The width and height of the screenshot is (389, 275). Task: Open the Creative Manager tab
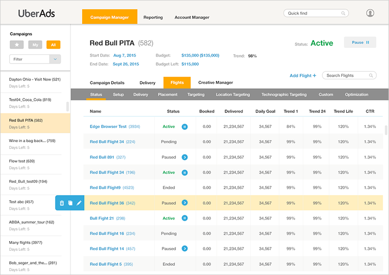[x=215, y=82]
